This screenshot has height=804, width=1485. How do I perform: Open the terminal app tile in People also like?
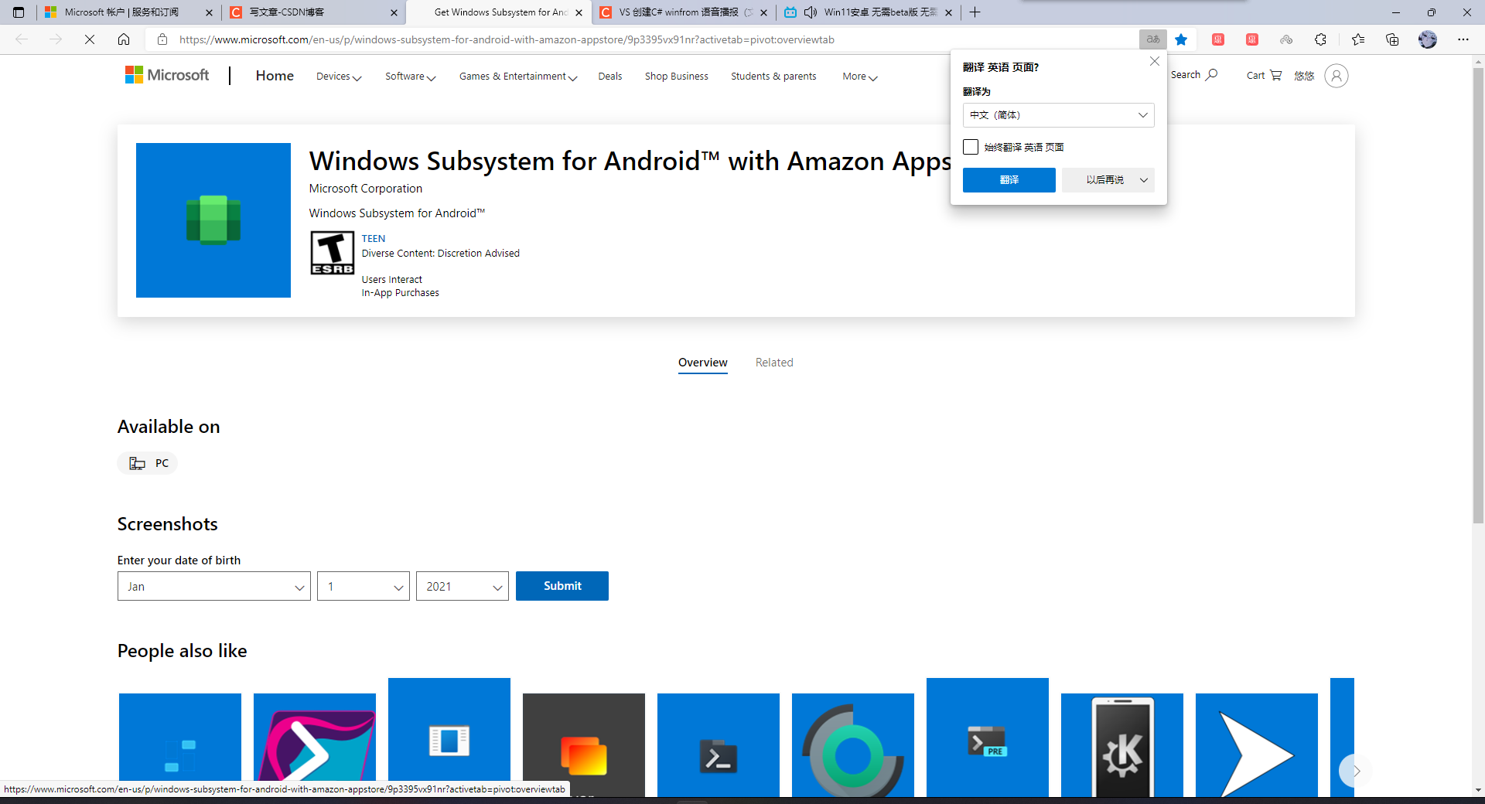tap(719, 745)
